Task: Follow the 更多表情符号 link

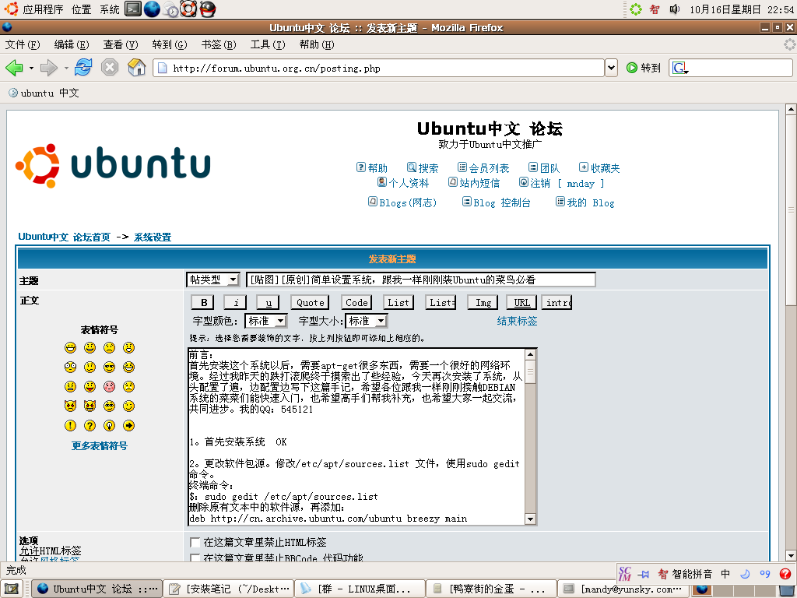Action: [x=99, y=446]
